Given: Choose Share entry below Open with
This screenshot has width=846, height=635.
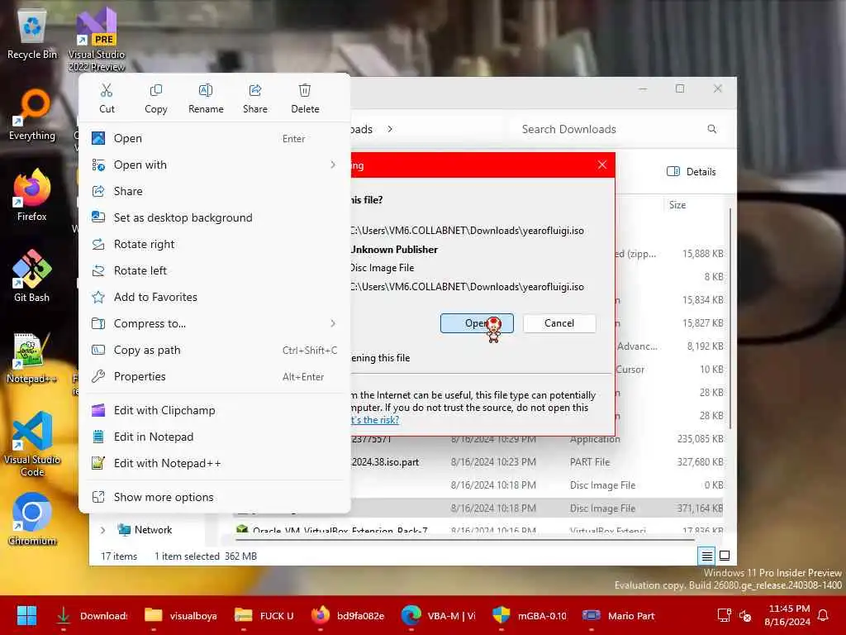Looking at the screenshot, I should (x=214, y=191).
